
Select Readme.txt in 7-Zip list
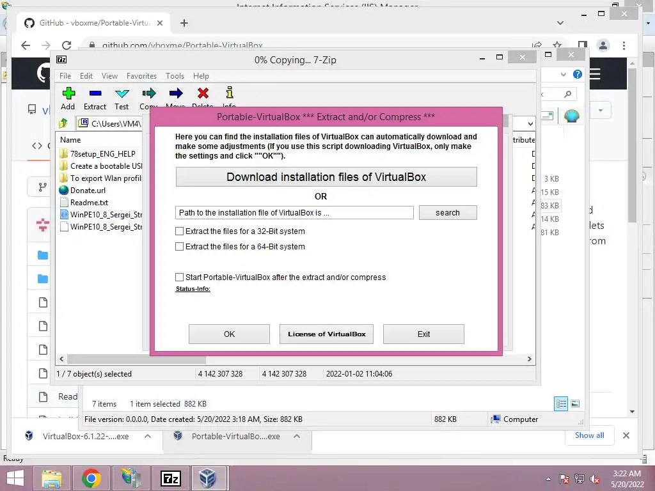pyautogui.click(x=89, y=203)
